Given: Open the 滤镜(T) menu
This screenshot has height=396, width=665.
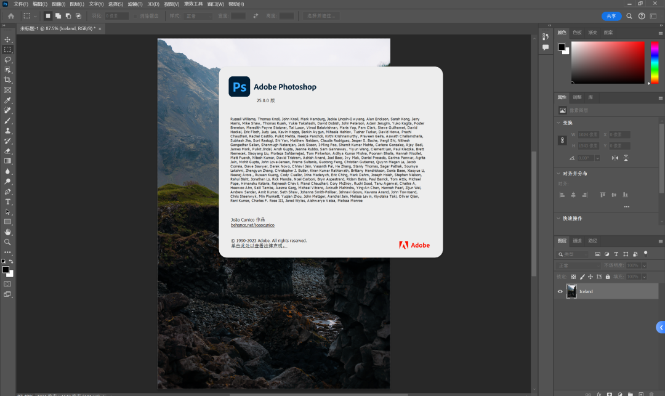Looking at the screenshot, I should click(135, 4).
